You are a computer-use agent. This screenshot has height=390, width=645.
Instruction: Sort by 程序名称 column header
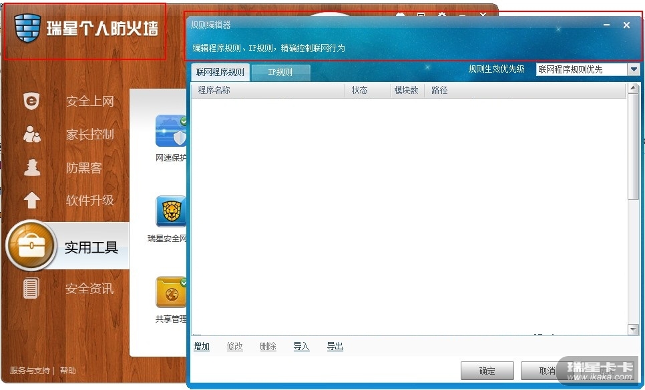[x=268, y=90]
